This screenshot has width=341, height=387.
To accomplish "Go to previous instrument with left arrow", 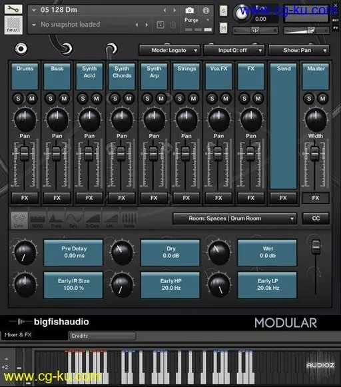I will click(165, 10).
